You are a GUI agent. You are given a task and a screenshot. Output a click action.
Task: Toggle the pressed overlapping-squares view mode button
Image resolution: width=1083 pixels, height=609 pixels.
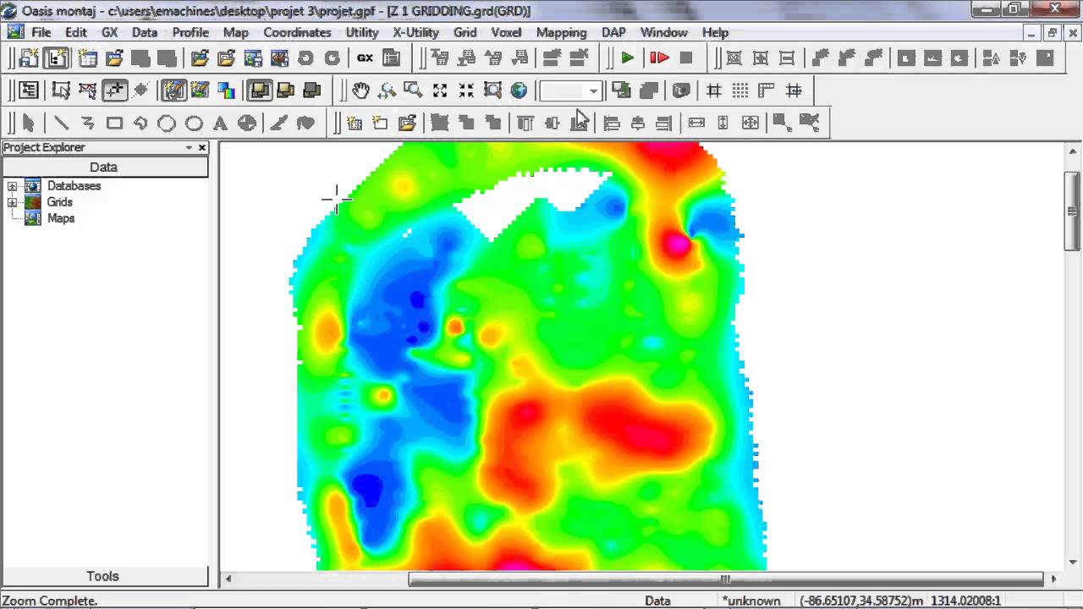click(x=259, y=91)
